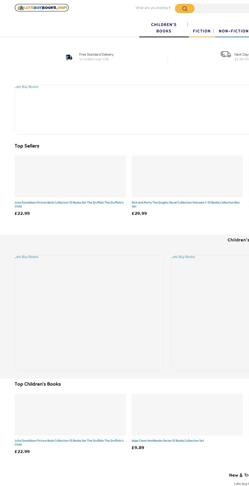Open Julia Donaldson thumbnail in Top Sellers

pyautogui.click(x=70, y=177)
